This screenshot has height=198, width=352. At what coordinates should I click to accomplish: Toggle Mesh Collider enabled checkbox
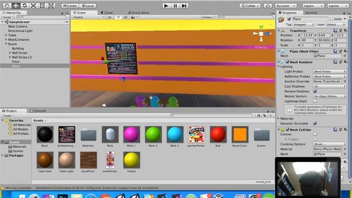click(287, 130)
